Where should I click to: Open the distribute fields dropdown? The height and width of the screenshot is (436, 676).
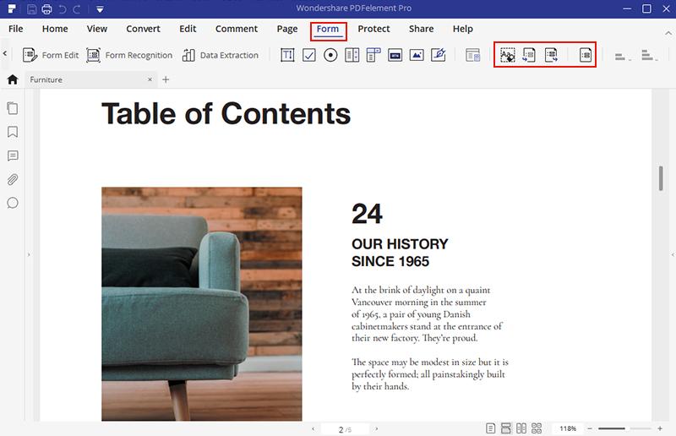click(x=649, y=55)
